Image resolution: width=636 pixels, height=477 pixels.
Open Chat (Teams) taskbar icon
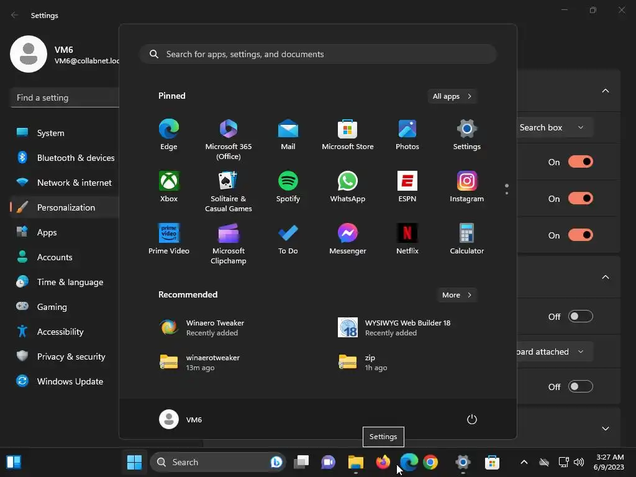pos(328,462)
